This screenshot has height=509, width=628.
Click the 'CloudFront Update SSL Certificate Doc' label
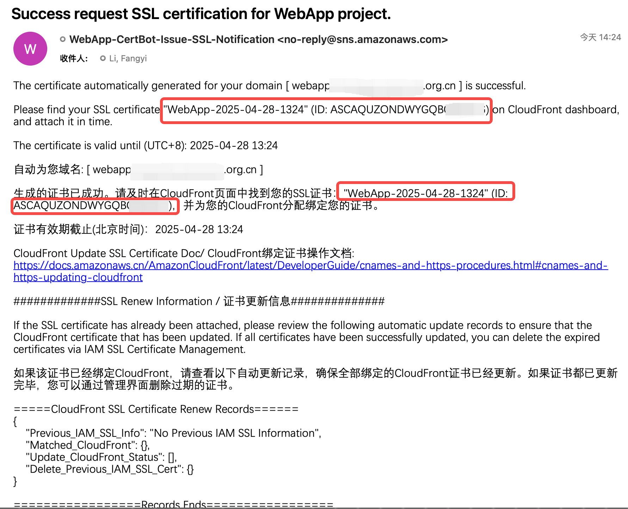click(184, 253)
